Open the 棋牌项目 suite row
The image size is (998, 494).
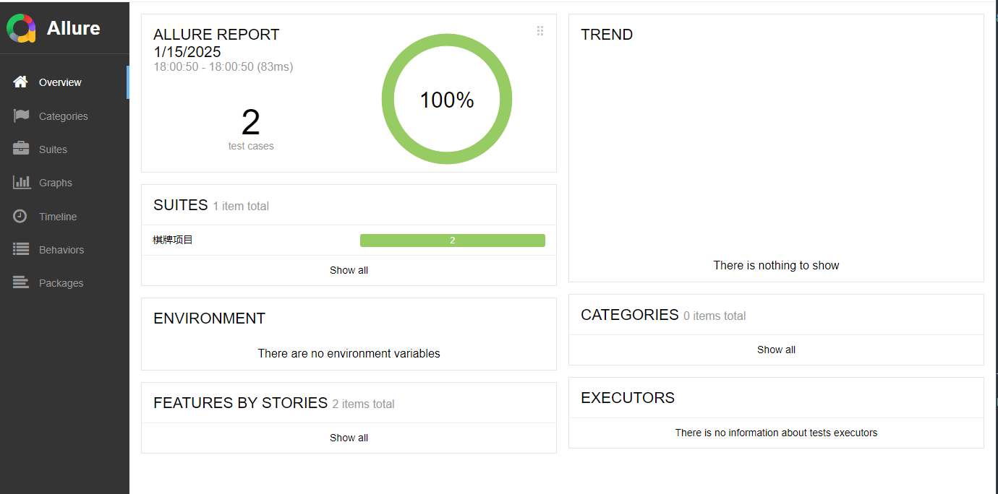[x=349, y=240]
